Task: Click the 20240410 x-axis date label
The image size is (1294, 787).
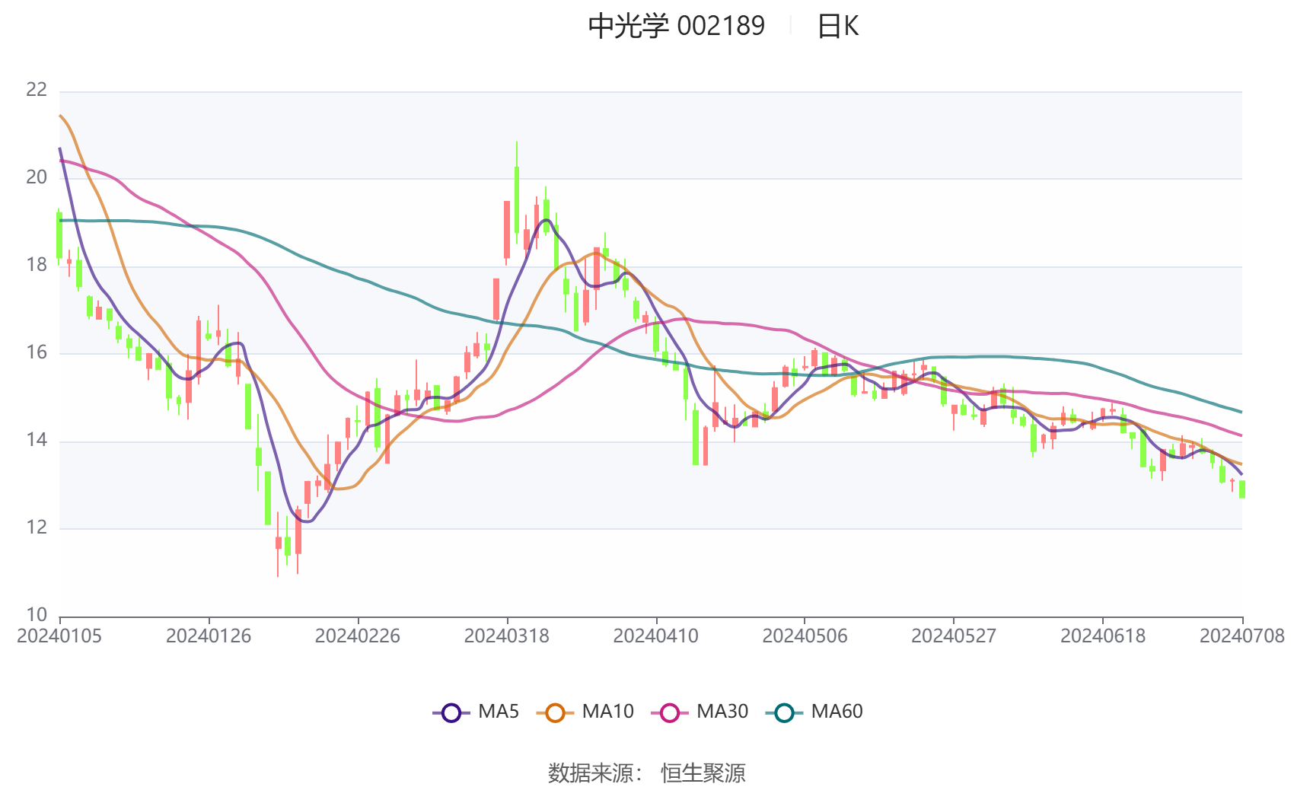Action: [x=656, y=636]
